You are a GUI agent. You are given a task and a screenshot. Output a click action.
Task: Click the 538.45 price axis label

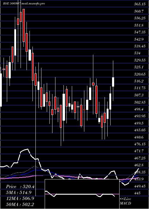tap(139, 46)
